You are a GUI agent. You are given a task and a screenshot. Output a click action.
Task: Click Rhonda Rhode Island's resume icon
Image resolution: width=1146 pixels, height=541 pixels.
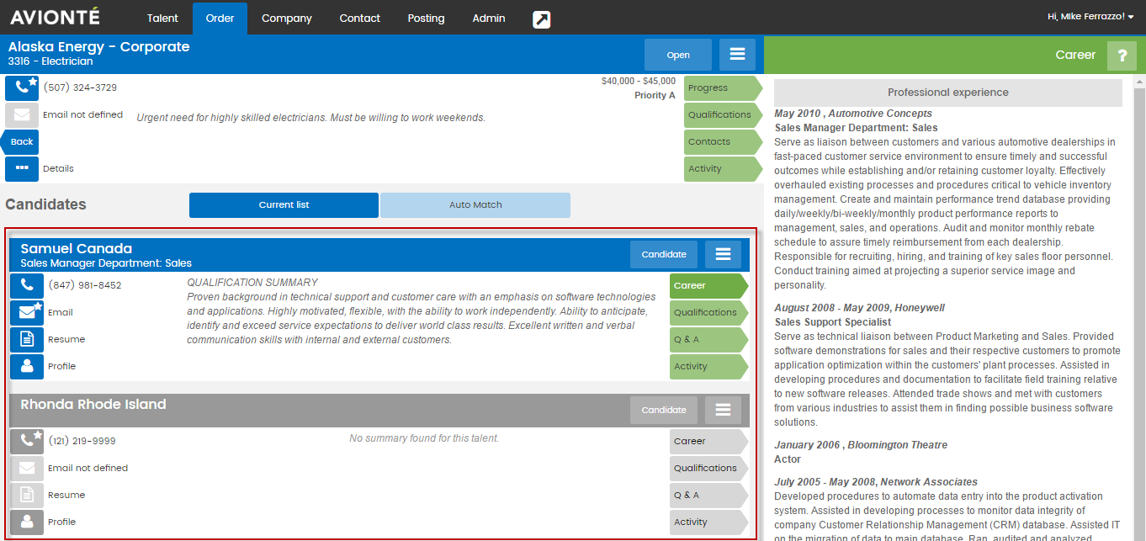[27, 495]
